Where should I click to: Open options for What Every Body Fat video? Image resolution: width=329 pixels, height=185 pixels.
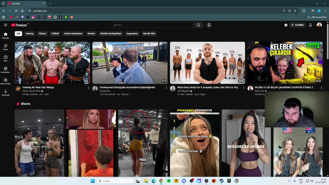click(244, 88)
